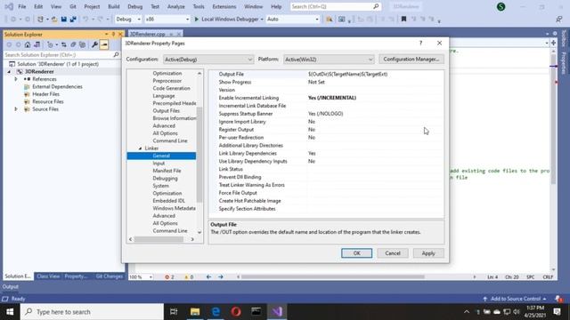Screen dimensions: 570x320
Task: Click the wrench Properties icon in Solution Explorer
Action: tap(94, 44)
